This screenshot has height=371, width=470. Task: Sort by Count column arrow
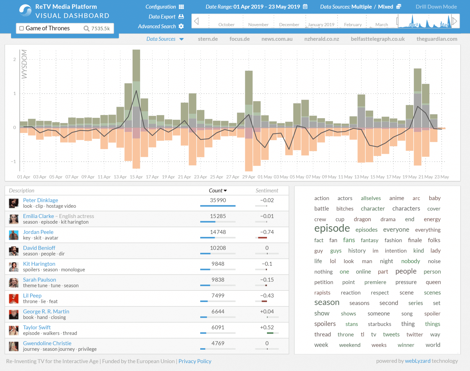pos(225,191)
